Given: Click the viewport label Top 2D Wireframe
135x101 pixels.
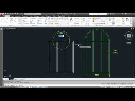Looking at the screenshot, I should coord(10,29).
